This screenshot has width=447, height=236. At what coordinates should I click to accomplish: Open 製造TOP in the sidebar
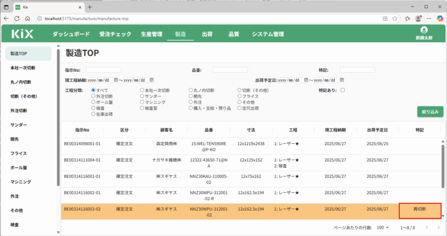click(28, 54)
